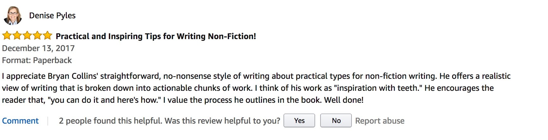
Task: Click the quoted phrase inspiration with teeth
Action: point(378,88)
